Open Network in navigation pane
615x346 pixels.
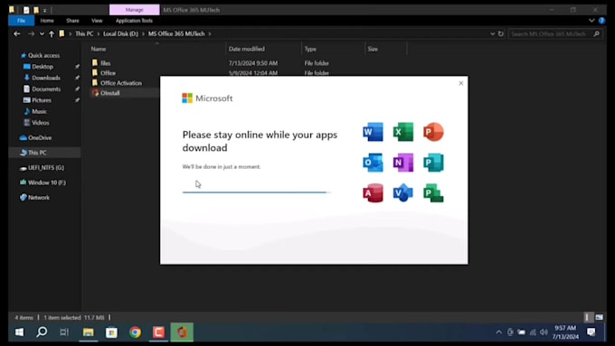coord(38,198)
